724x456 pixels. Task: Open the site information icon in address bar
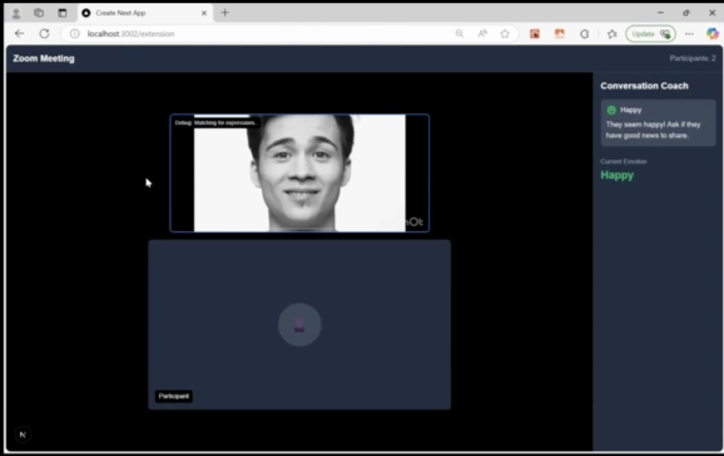point(75,34)
